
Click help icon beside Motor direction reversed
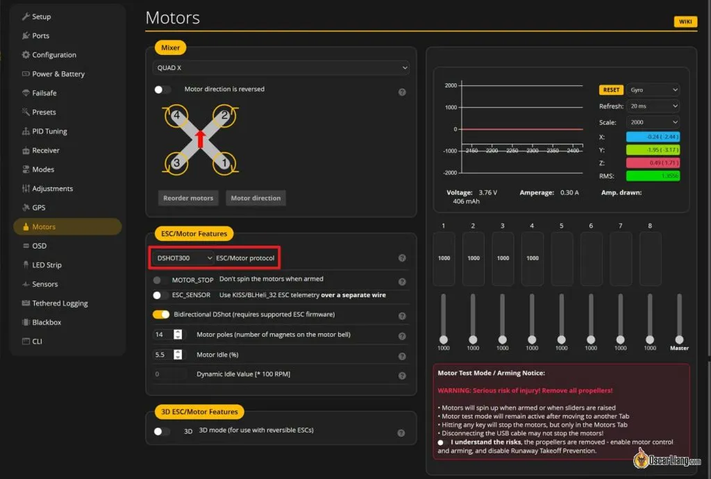(402, 92)
